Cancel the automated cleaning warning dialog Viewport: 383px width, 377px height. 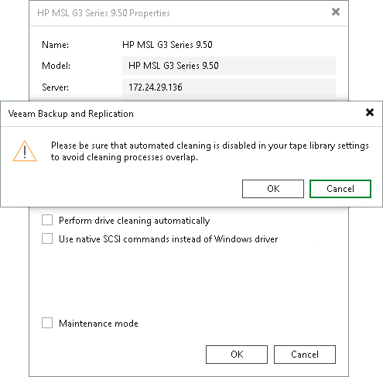[x=340, y=189]
